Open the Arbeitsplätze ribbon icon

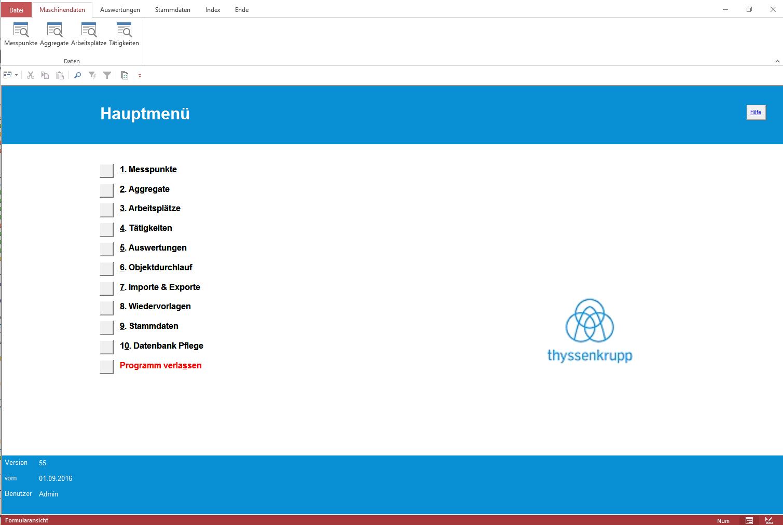pos(89,34)
